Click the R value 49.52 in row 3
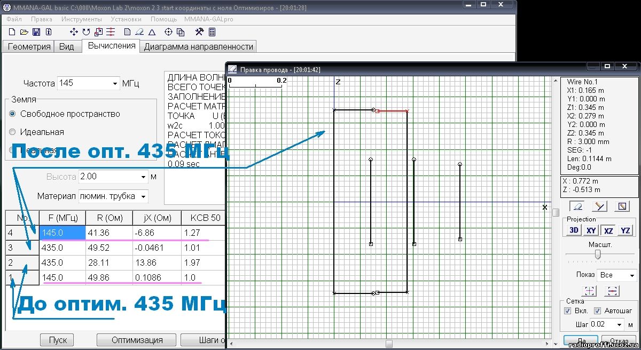 pyautogui.click(x=110, y=248)
